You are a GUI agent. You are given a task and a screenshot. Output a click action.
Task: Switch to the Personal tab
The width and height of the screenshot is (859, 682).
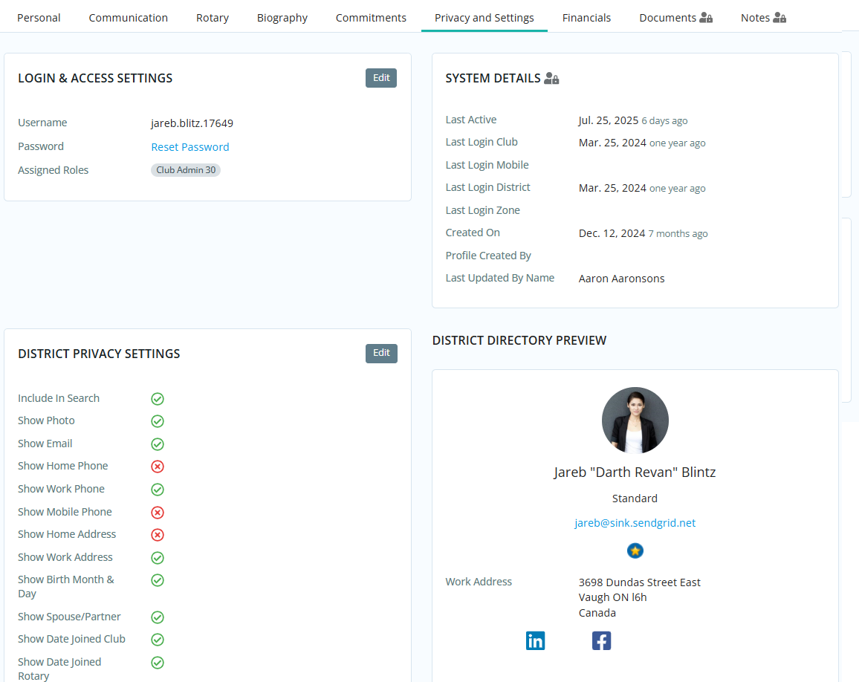point(39,18)
